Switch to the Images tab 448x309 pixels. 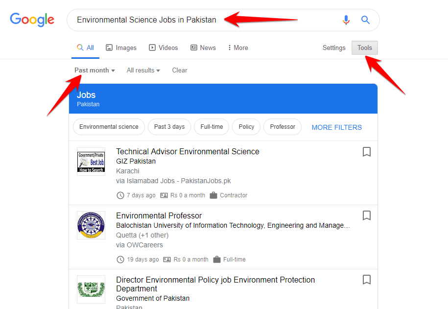point(121,48)
